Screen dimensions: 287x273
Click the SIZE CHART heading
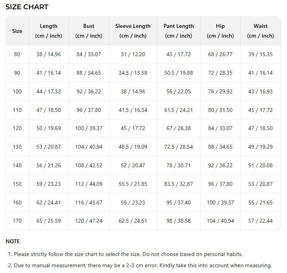point(27,7)
